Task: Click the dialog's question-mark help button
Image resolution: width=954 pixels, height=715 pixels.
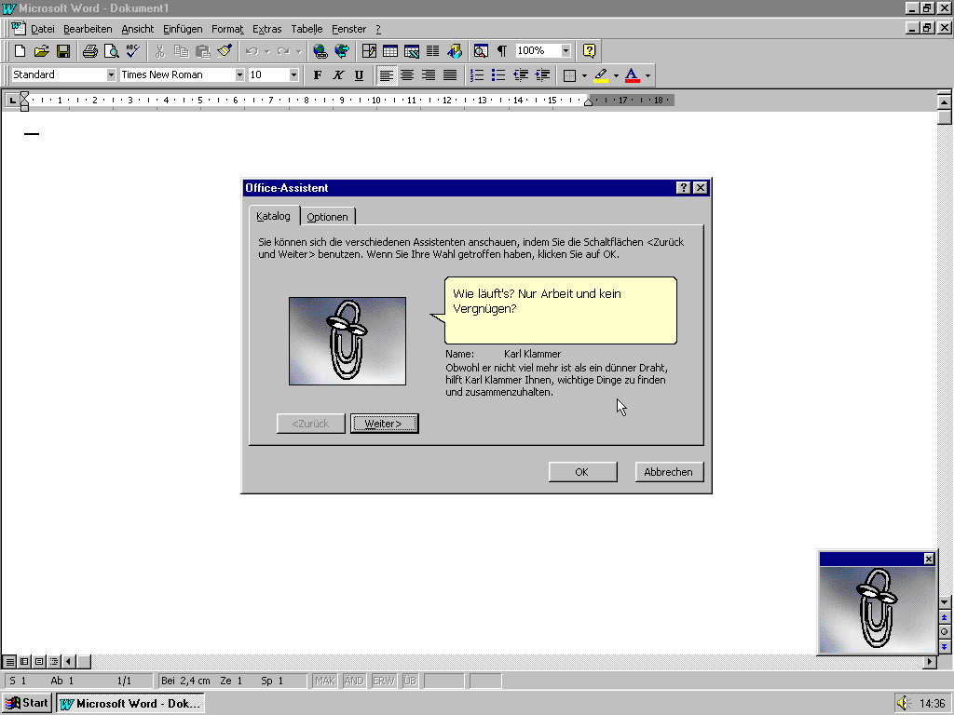Action: coord(683,188)
